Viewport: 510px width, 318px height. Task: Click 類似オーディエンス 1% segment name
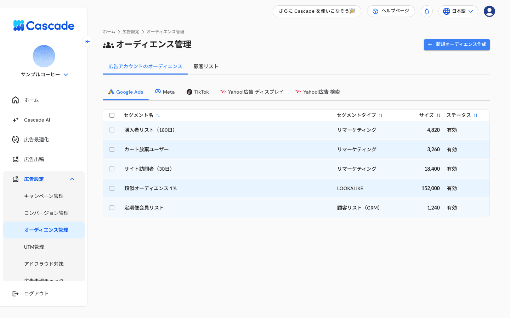pyautogui.click(x=151, y=188)
